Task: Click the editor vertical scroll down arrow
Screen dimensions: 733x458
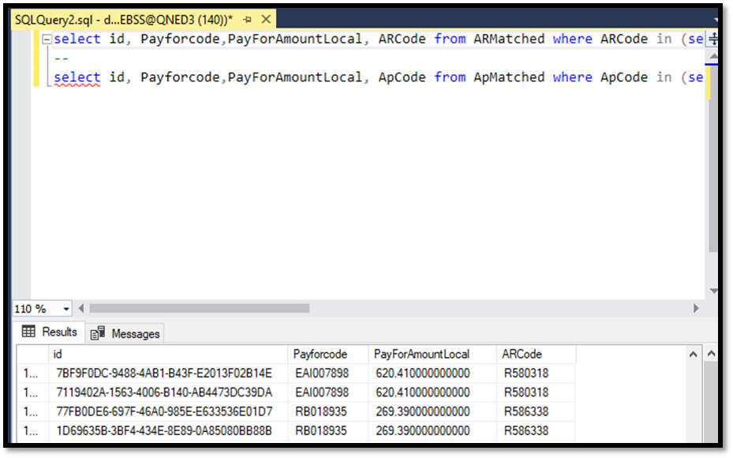Action: coord(713,291)
